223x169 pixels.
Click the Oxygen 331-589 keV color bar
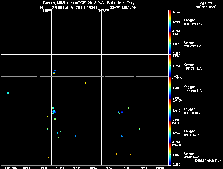click(x=169, y=21)
